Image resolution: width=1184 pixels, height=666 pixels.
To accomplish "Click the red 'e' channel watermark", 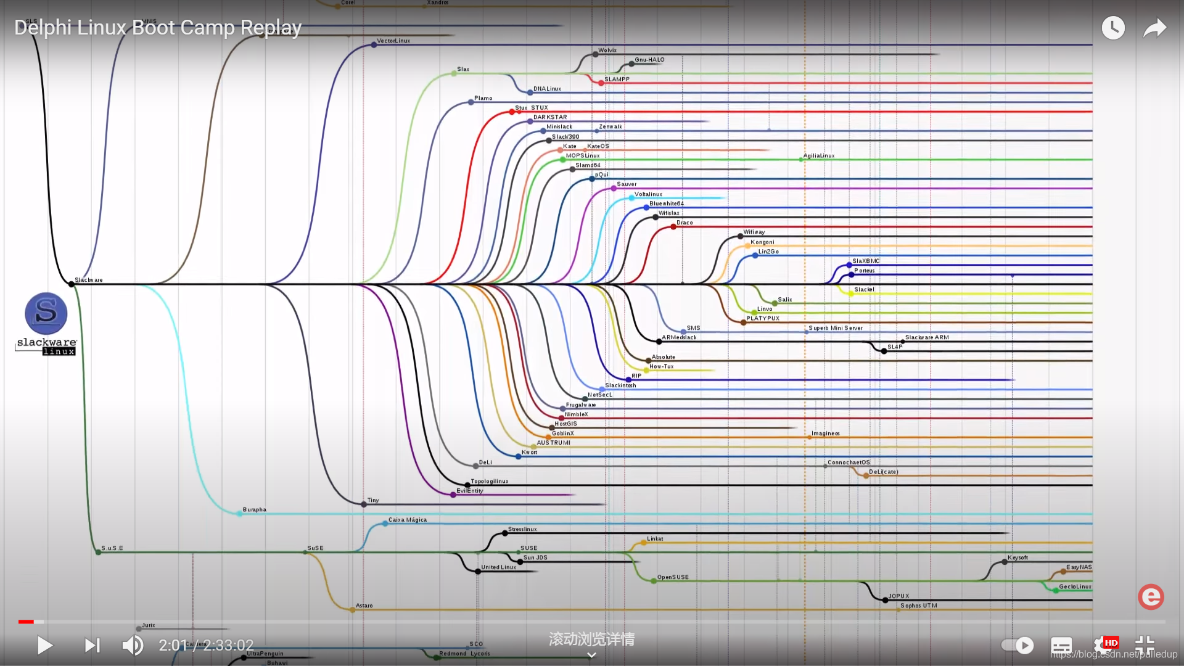I will 1151,597.
